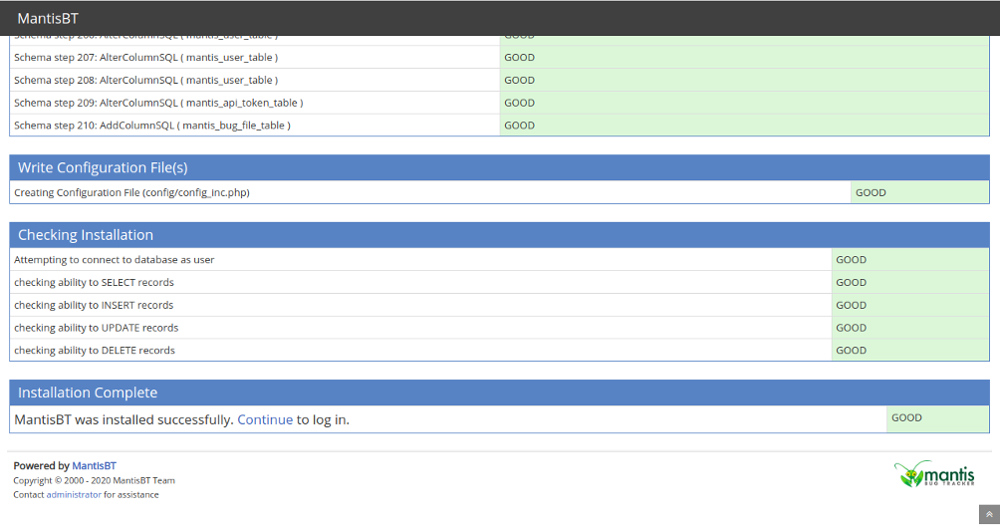This screenshot has height=525, width=1000.
Task: Click GOOD status for database connection check
Action: [x=851, y=260]
